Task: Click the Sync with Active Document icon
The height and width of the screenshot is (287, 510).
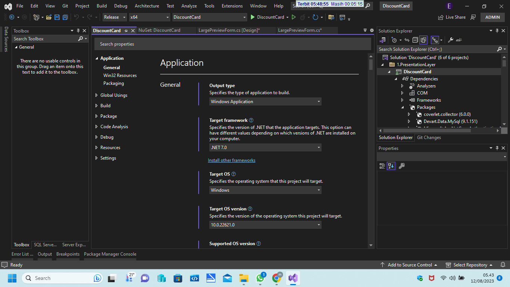Action: pyautogui.click(x=407, y=40)
